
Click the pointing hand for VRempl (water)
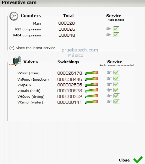point(109,101)
